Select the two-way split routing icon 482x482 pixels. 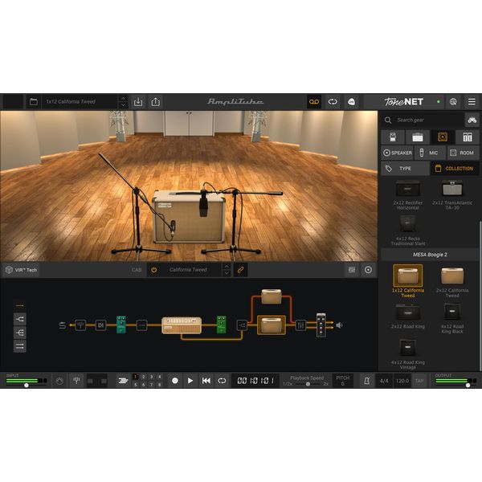[19, 319]
